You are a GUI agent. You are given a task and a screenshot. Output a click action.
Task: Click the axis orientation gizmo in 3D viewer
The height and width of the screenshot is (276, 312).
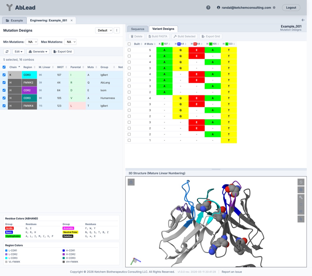pyautogui.click(x=135, y=261)
